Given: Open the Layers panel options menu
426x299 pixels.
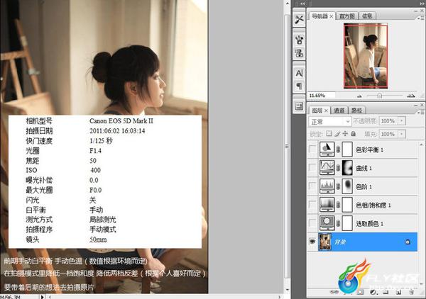Looking at the screenshot, I should pyautogui.click(x=421, y=112).
